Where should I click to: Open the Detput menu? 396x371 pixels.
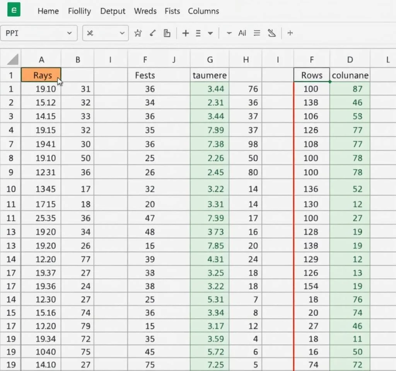click(113, 11)
